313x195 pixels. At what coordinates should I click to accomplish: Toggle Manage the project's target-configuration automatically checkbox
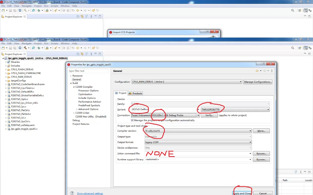[x=132, y=120]
